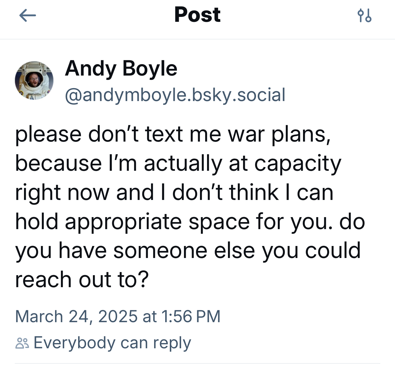Click the word "because" in the post
The width and height of the screenshot is (395, 379).
[58, 163]
